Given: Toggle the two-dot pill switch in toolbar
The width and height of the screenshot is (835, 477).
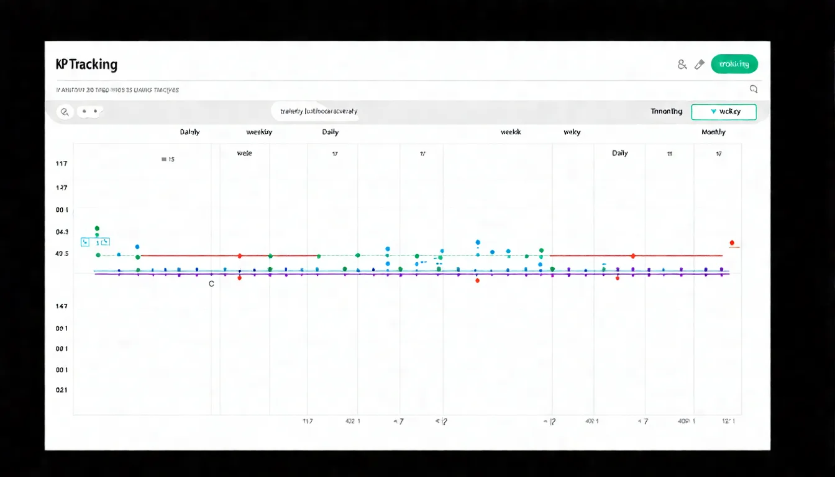Looking at the screenshot, I should point(90,112).
